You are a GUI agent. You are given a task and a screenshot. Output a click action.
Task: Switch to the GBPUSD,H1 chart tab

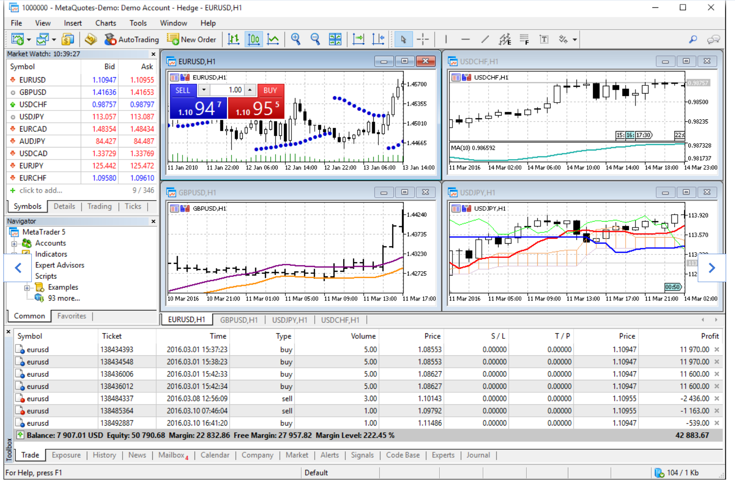click(239, 320)
